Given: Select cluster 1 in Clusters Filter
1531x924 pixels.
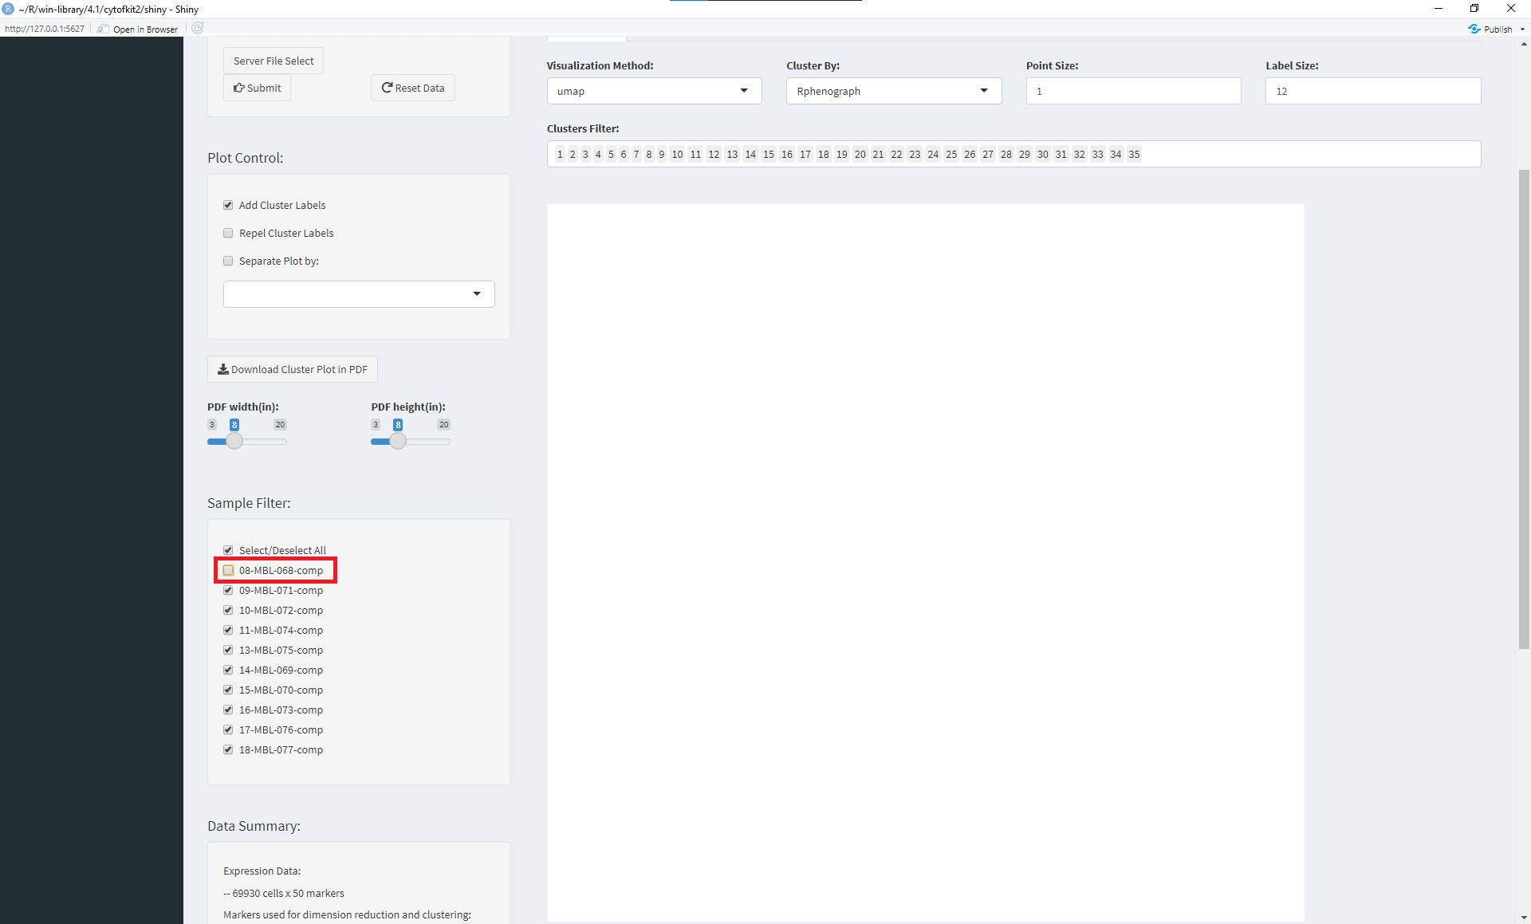Looking at the screenshot, I should (x=560, y=154).
